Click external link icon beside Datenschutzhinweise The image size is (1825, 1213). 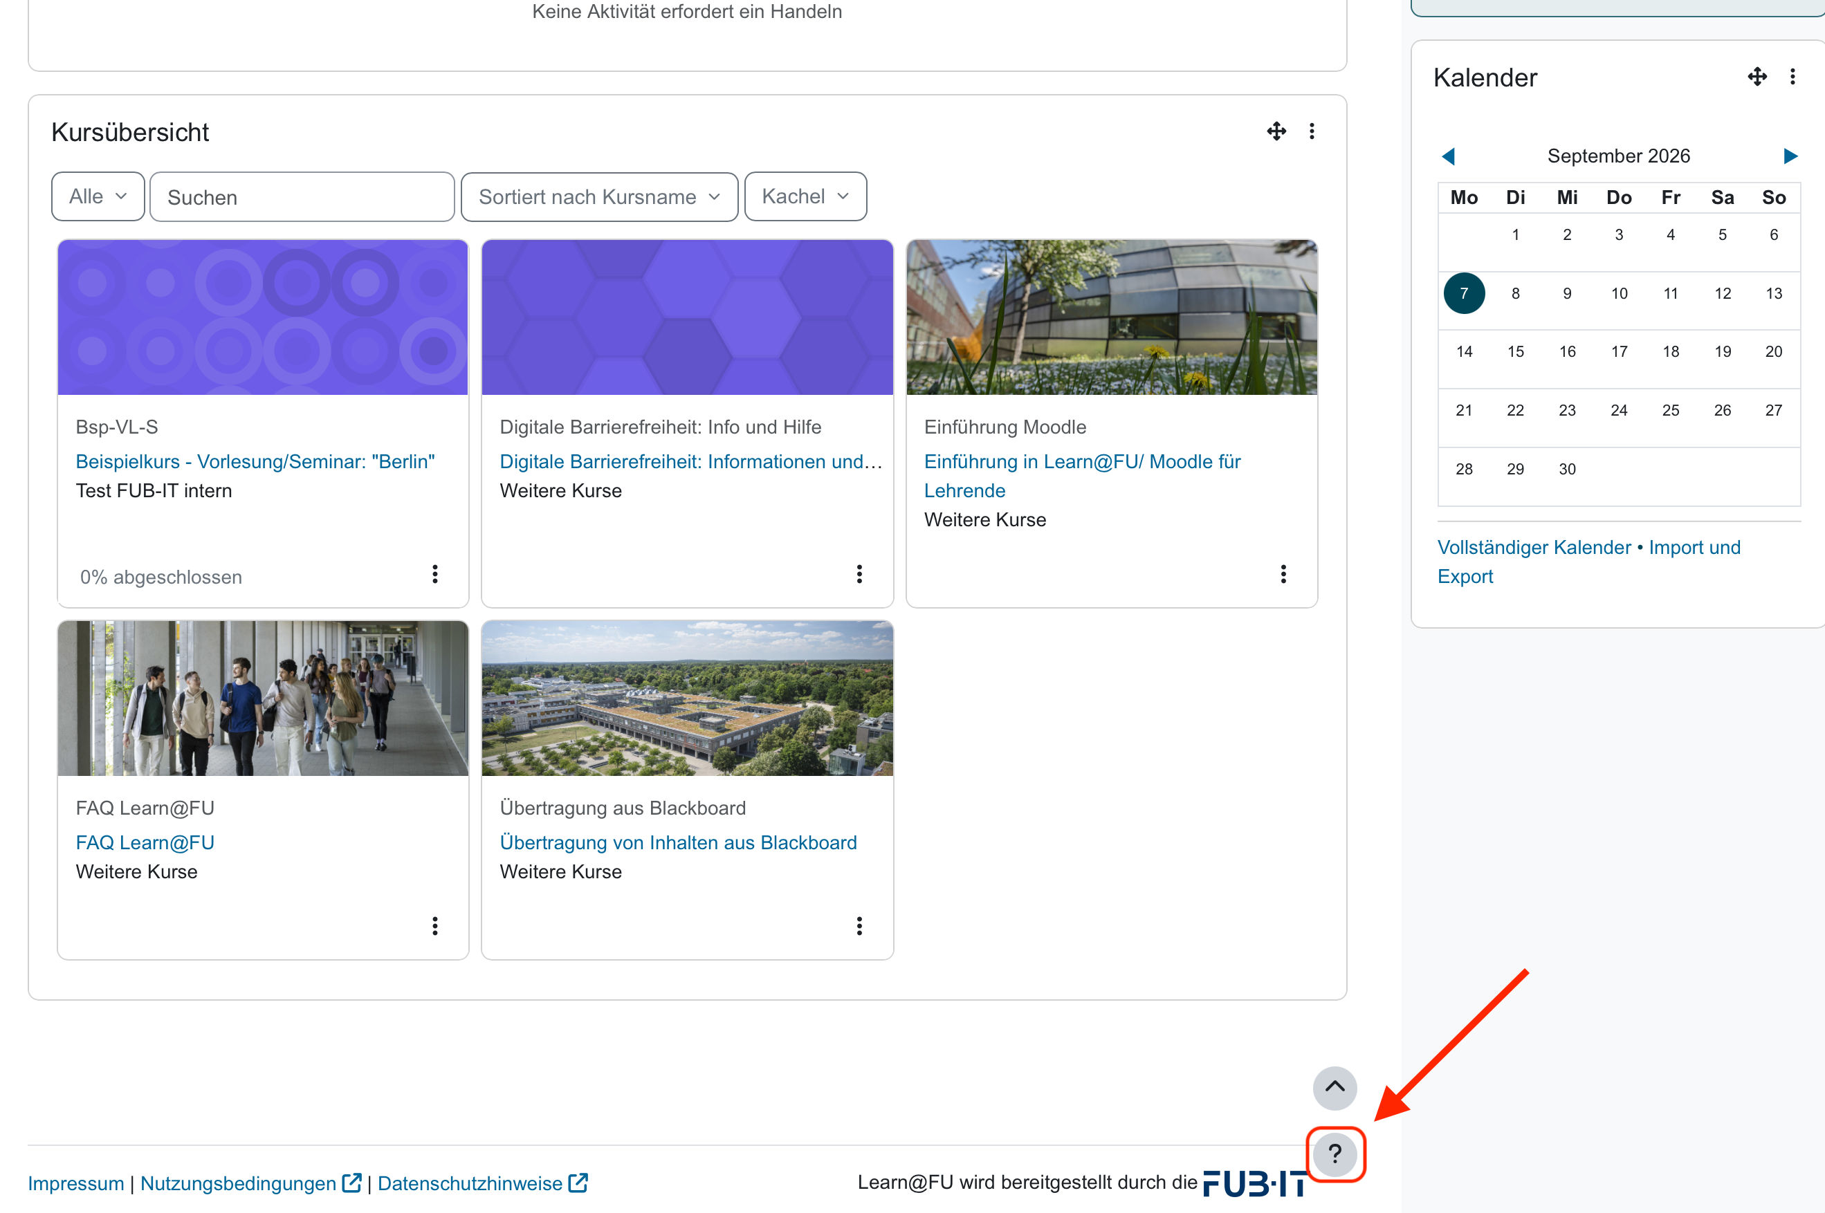tap(578, 1183)
